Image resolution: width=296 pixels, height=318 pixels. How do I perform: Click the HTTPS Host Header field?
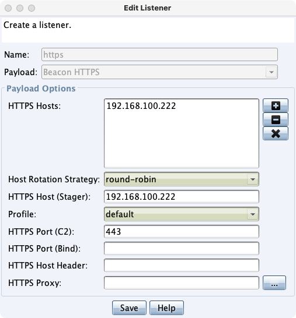[182, 265]
